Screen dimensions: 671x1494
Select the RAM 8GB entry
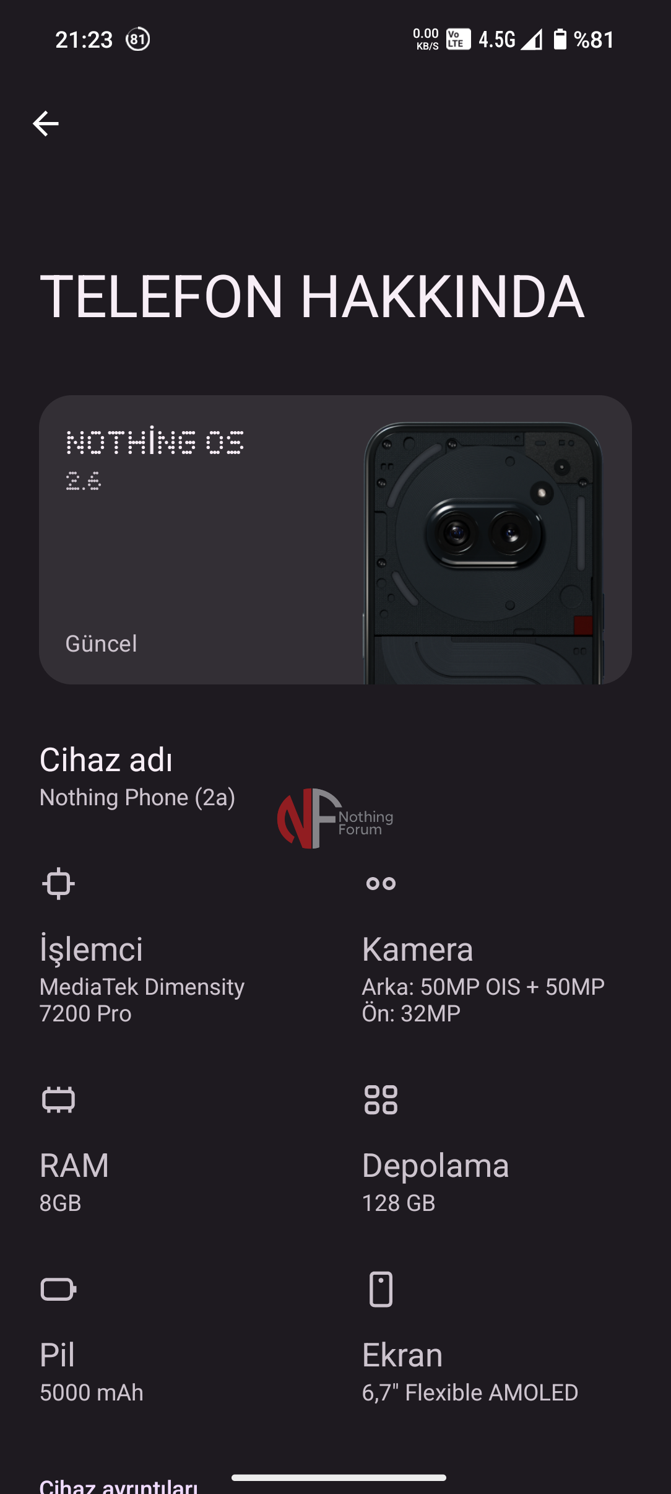click(74, 1181)
